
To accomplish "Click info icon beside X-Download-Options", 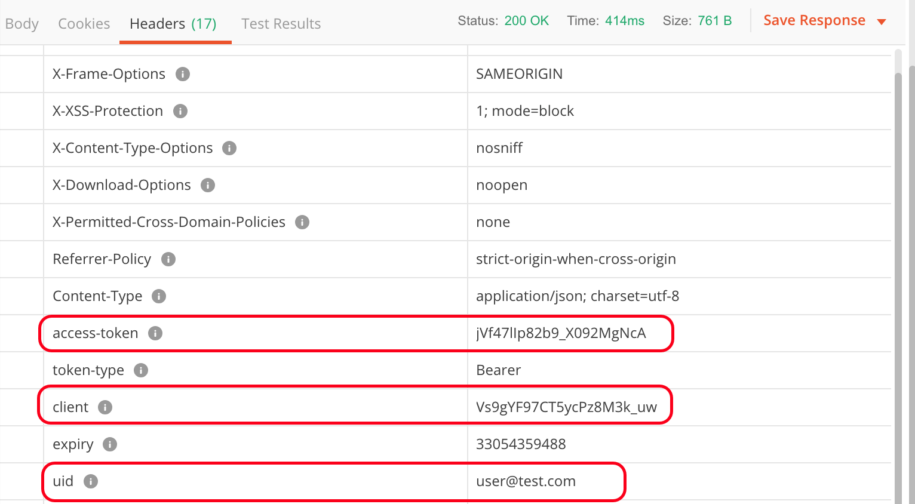I will click(x=208, y=185).
